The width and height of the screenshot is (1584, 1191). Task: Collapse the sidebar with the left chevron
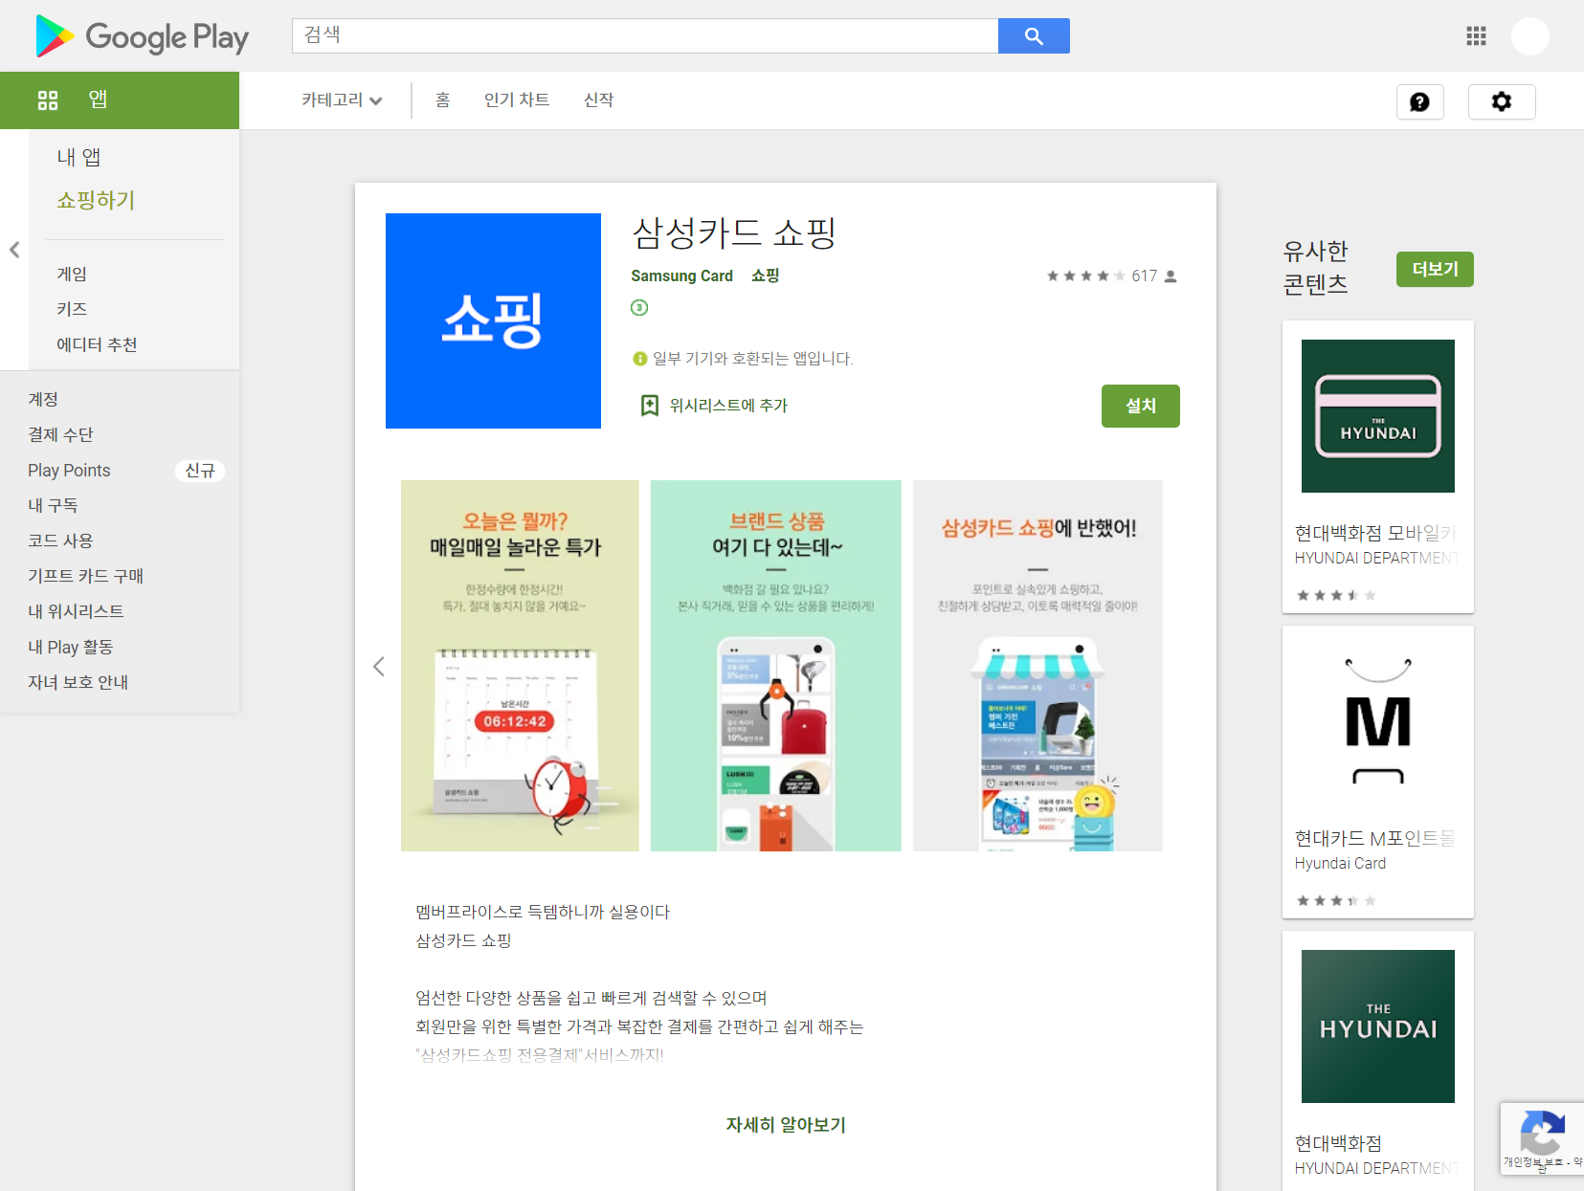[14, 250]
